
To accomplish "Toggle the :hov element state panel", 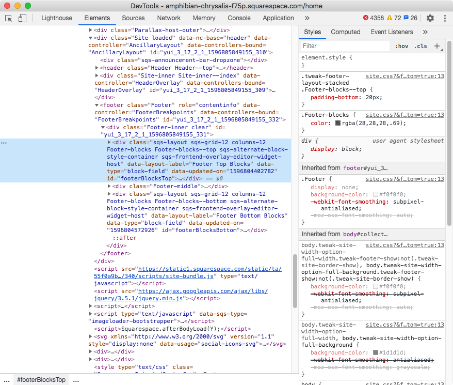I will (x=401, y=46).
